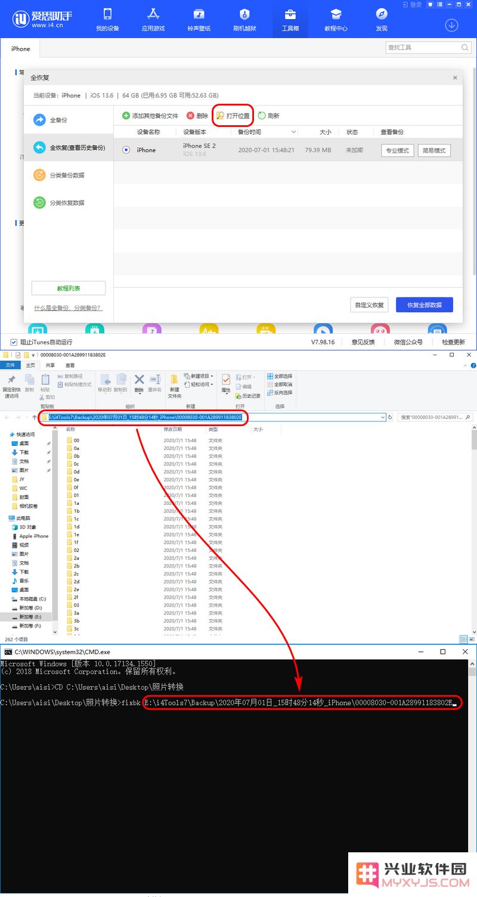
Task: Open the 文件 tab in Explorer
Action: click(x=9, y=365)
